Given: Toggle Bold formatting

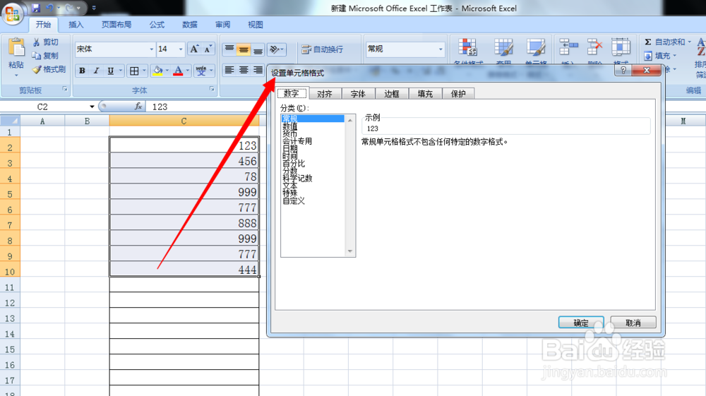Looking at the screenshot, I should pyautogui.click(x=82, y=71).
